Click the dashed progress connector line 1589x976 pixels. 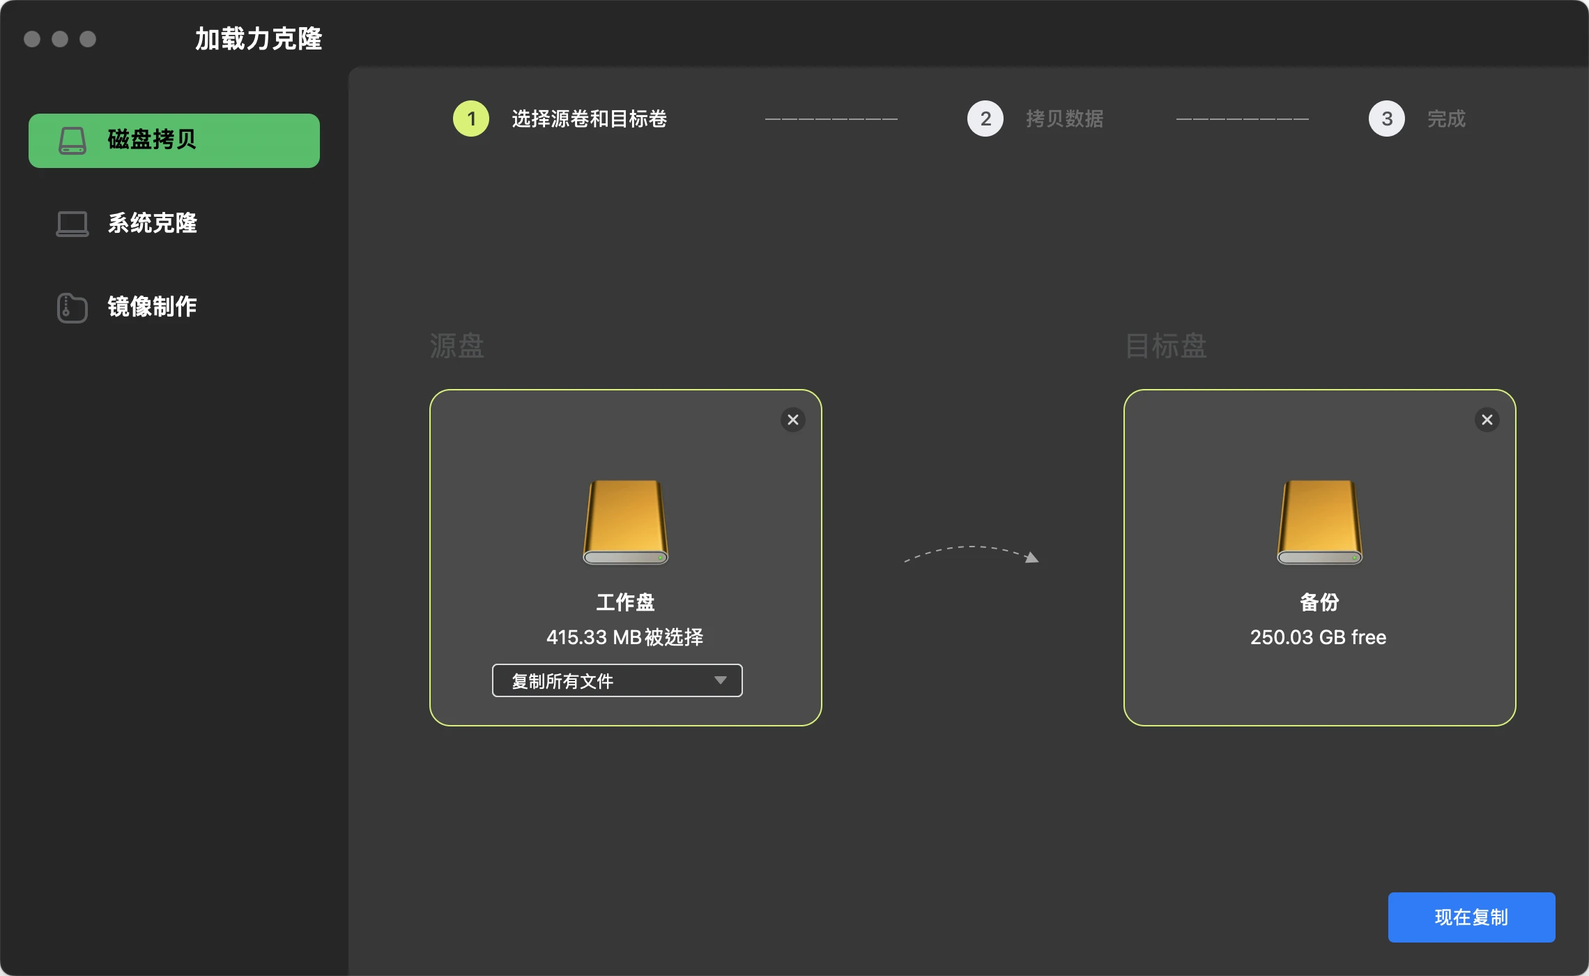click(x=832, y=119)
